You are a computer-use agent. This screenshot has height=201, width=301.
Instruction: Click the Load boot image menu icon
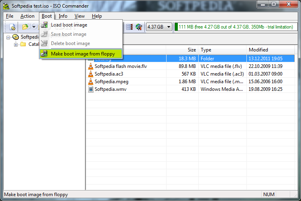tap(44, 25)
